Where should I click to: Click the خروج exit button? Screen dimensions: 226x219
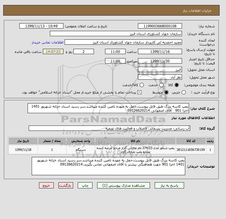pyautogui.click(x=46, y=185)
